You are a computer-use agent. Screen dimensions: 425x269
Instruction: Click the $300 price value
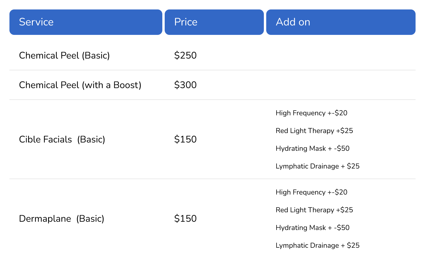click(185, 85)
